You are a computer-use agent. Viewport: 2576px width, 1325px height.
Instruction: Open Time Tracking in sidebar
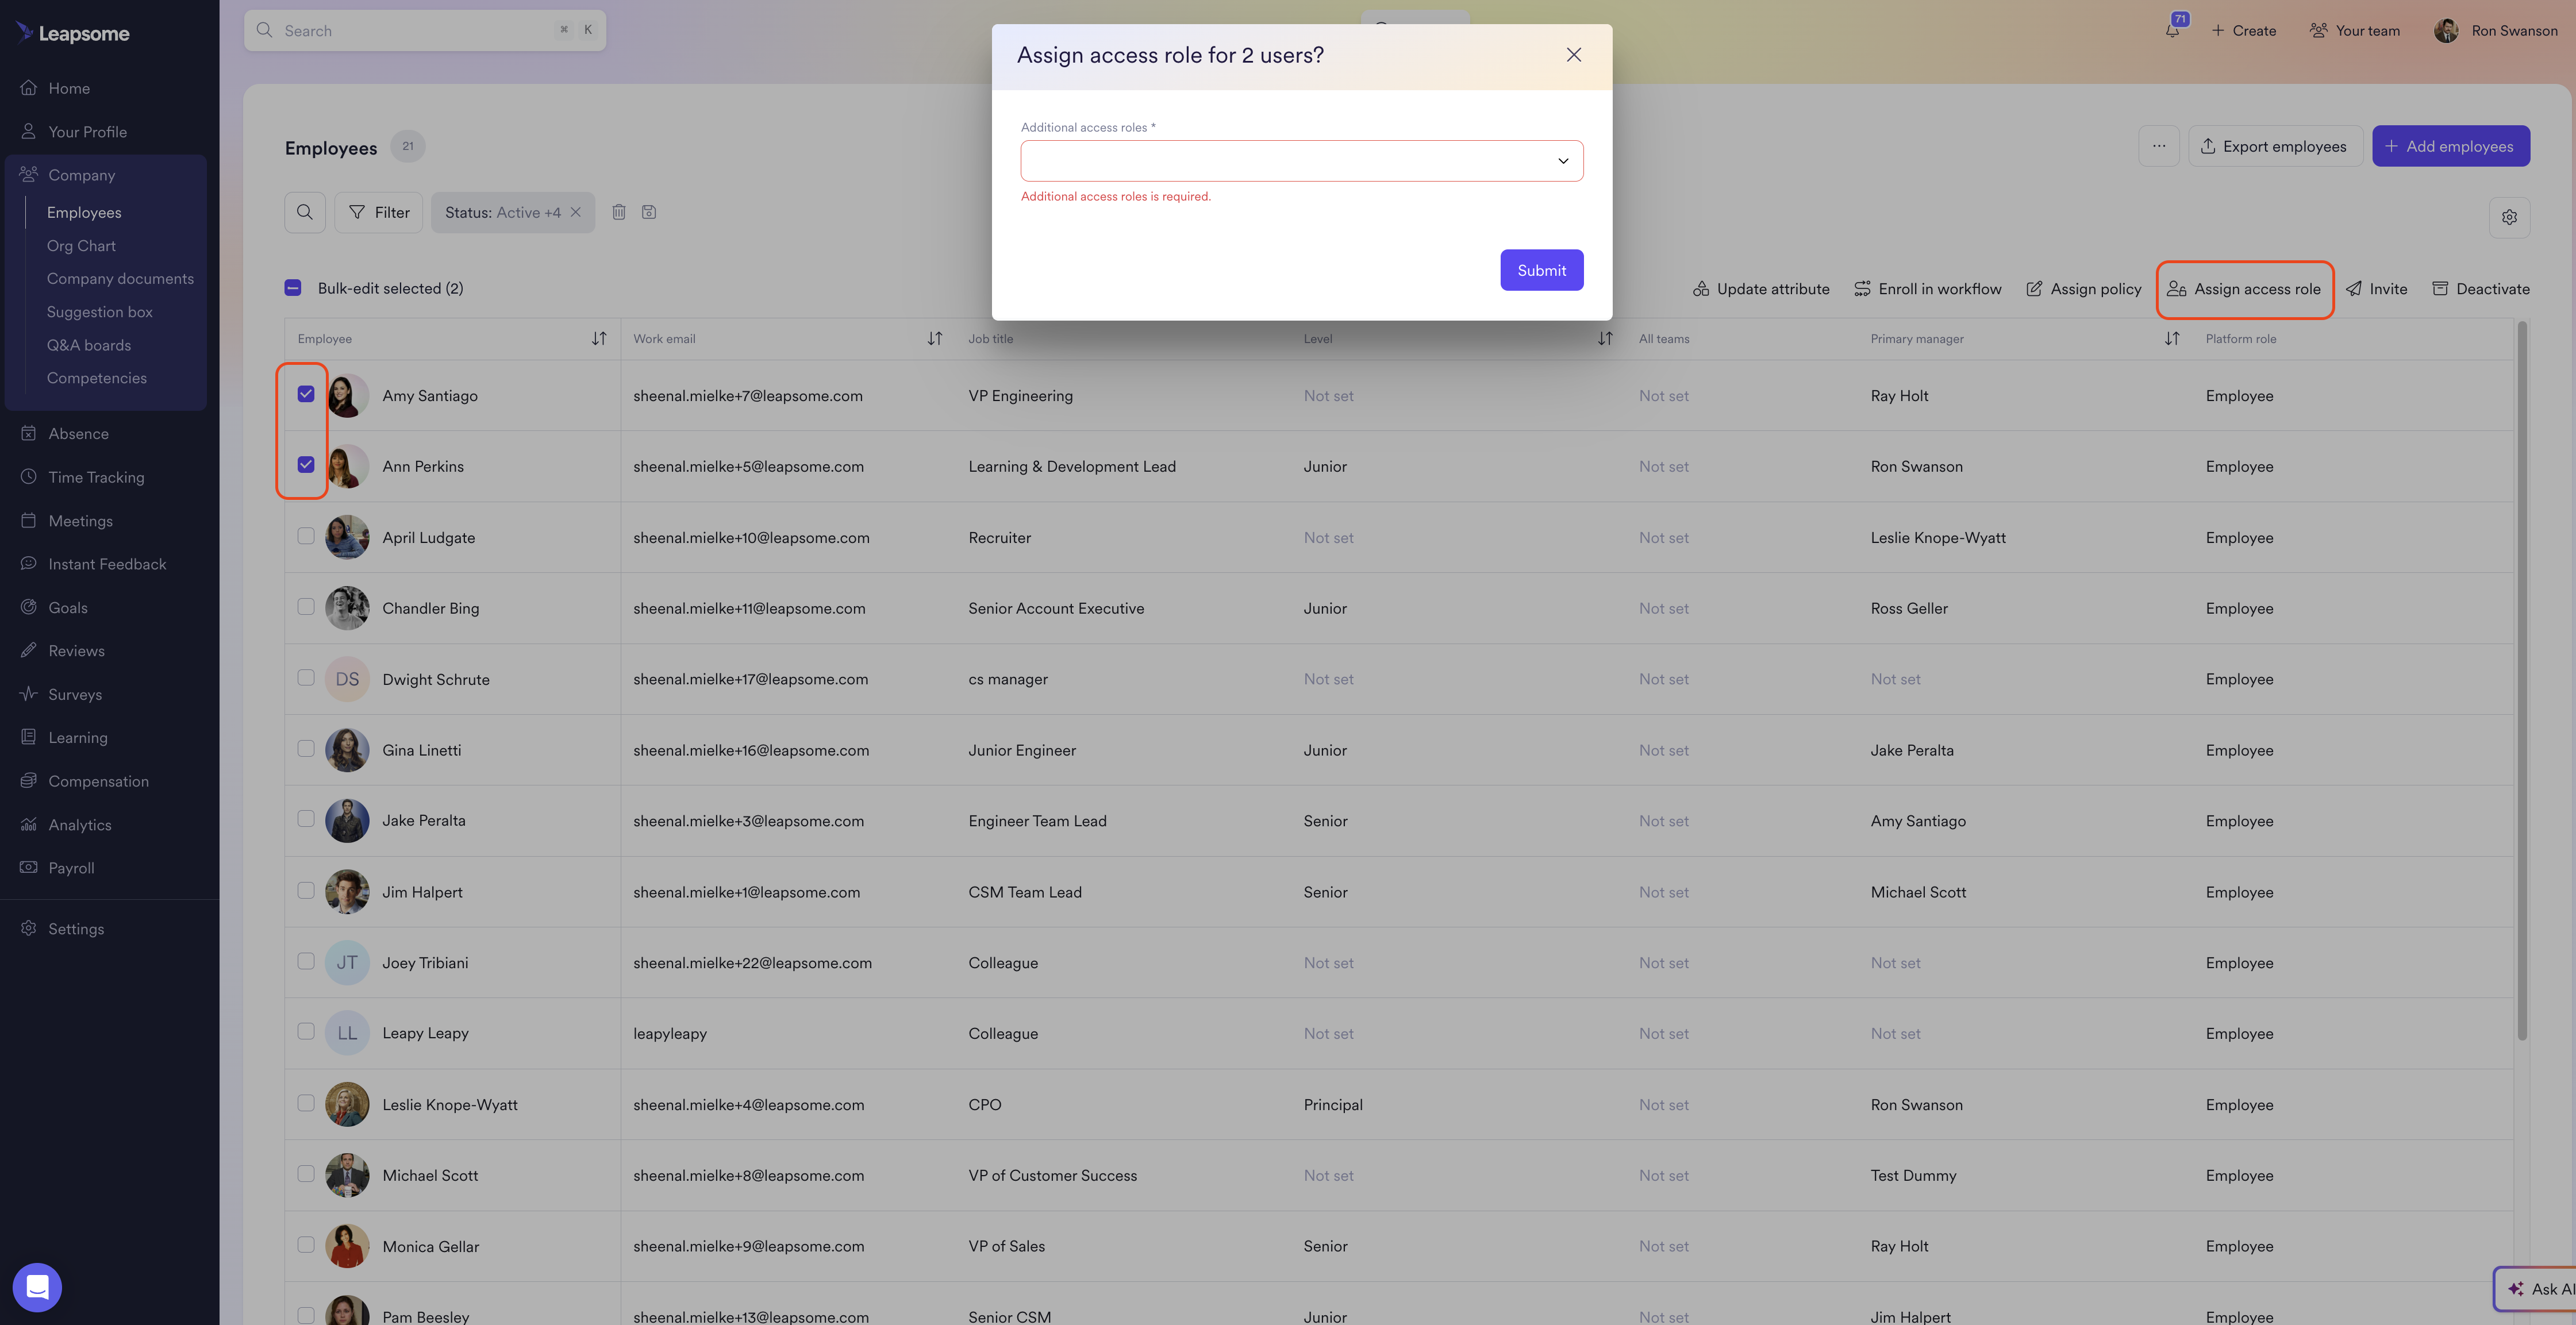click(x=96, y=477)
